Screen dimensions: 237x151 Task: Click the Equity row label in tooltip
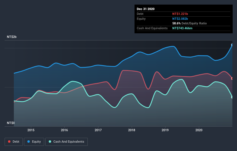(x=141, y=19)
